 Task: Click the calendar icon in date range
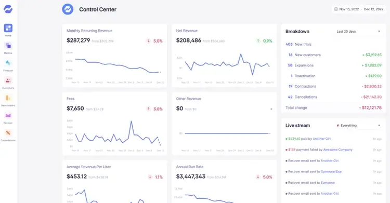pyautogui.click(x=336, y=9)
